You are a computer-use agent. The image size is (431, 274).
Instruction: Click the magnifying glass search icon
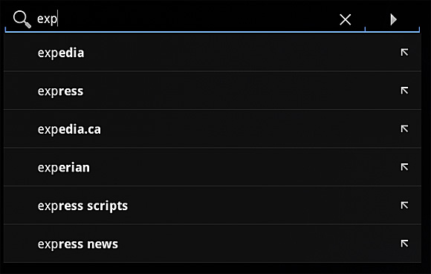click(x=22, y=19)
